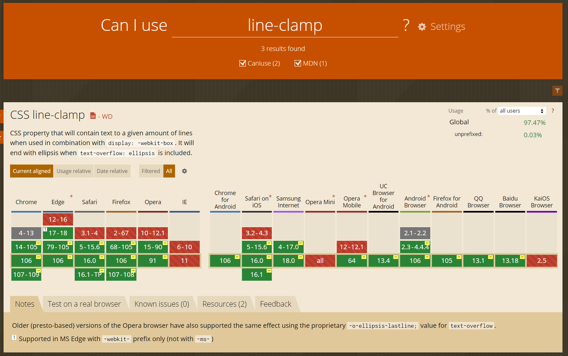
Task: Click Samsung Internet 4-17.0 cell
Action: pyautogui.click(x=288, y=247)
